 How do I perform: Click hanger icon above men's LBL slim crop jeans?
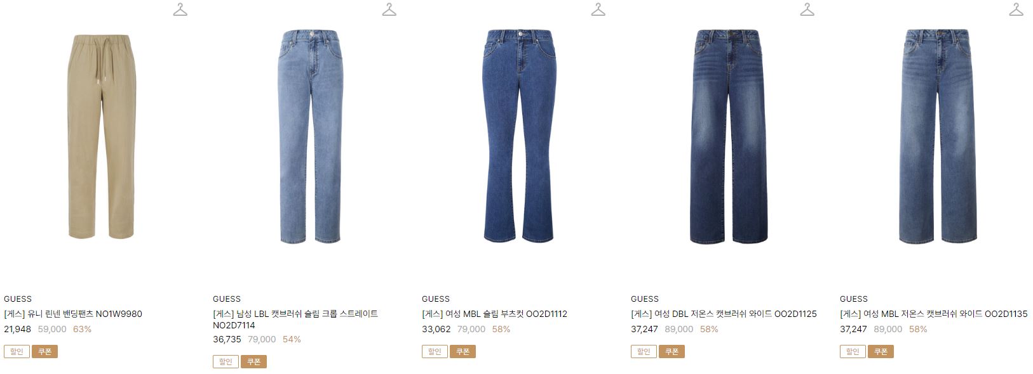(x=389, y=10)
